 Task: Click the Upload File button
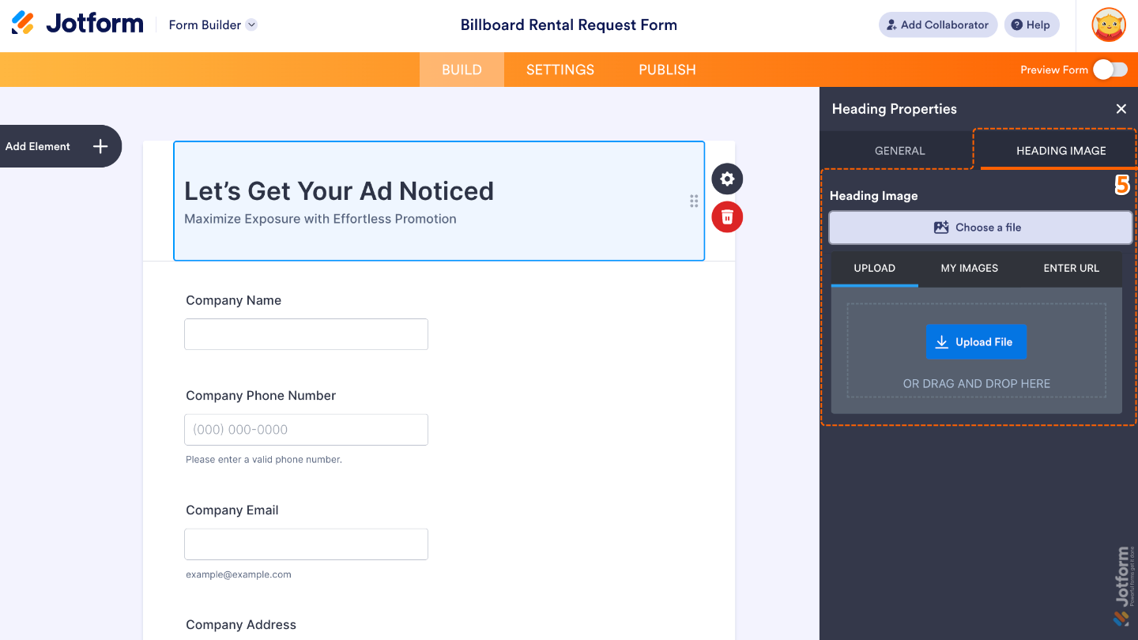(976, 342)
